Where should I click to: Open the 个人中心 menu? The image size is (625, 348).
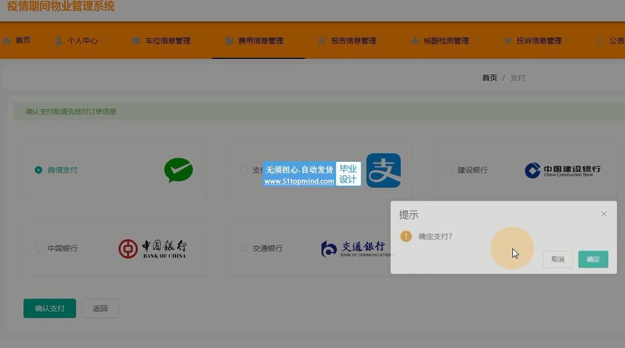tap(82, 41)
